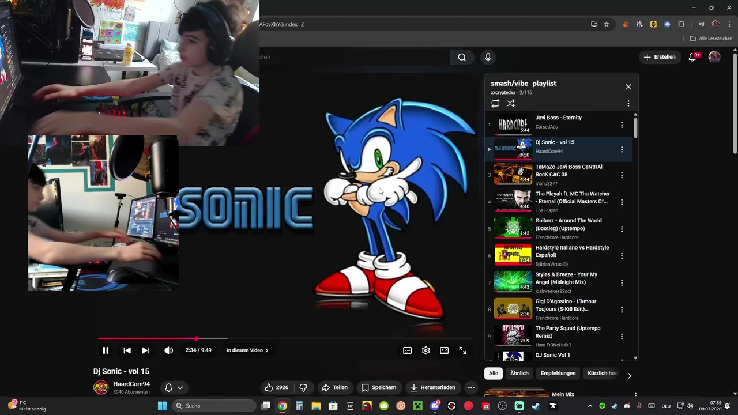Click the yellow extension icon
Viewport: 738px width, 415px height.
point(653,24)
